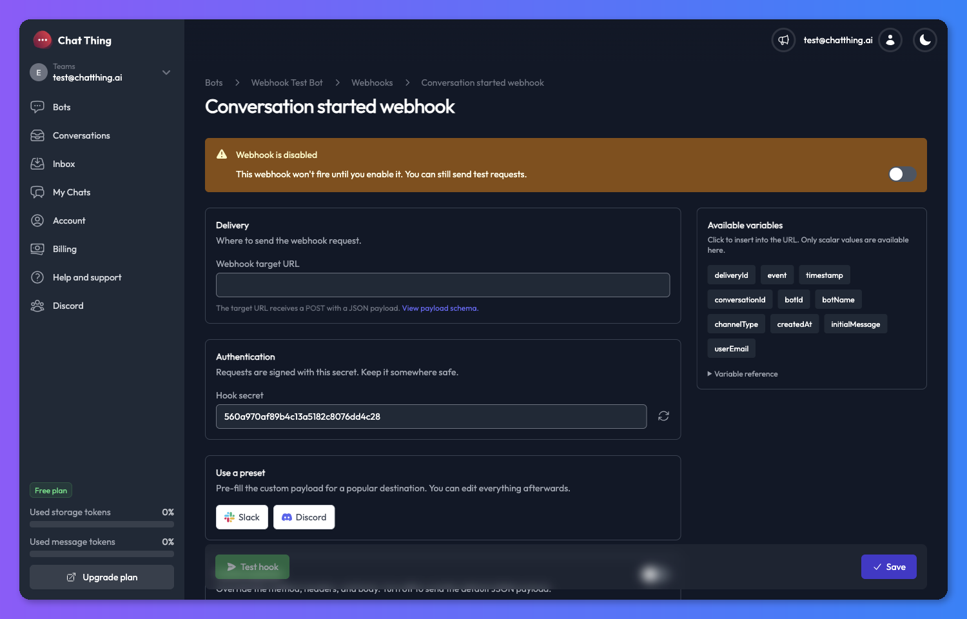Screen dimensions: 967x619
Task: Open the user profile avatar icon
Action: coord(890,40)
